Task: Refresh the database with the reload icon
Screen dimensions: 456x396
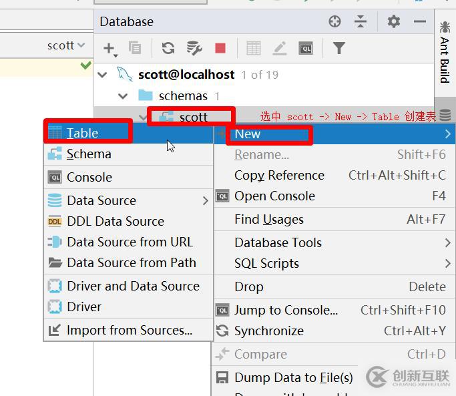Action: [x=168, y=48]
